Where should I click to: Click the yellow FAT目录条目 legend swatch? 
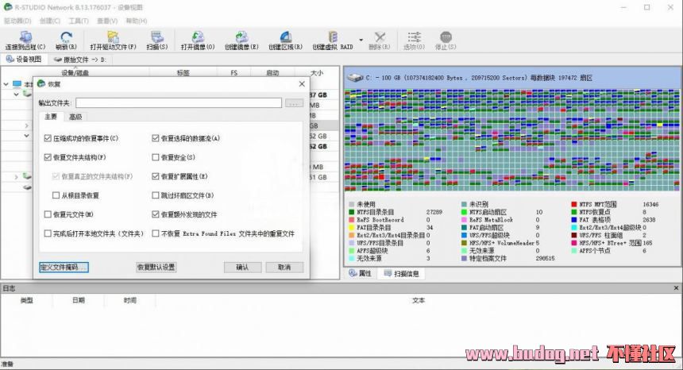(352, 228)
